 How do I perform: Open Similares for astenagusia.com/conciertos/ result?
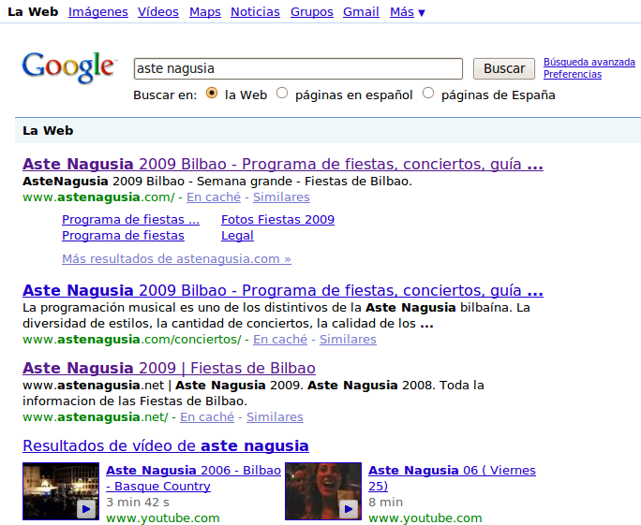tap(348, 340)
